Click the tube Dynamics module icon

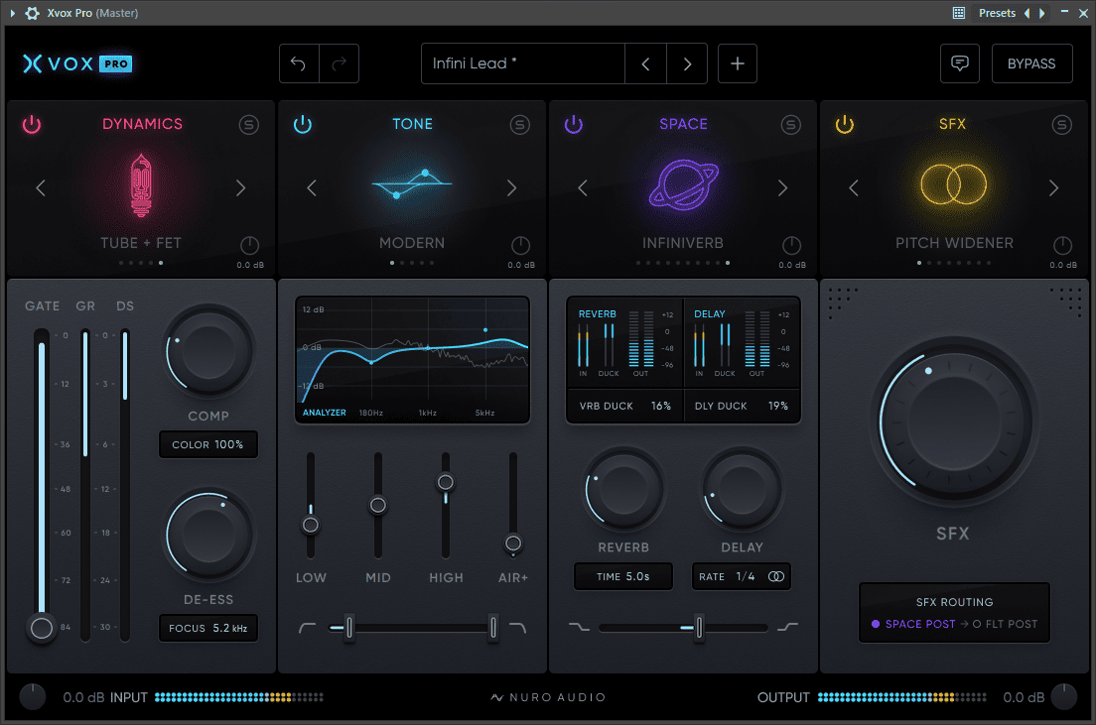point(141,185)
